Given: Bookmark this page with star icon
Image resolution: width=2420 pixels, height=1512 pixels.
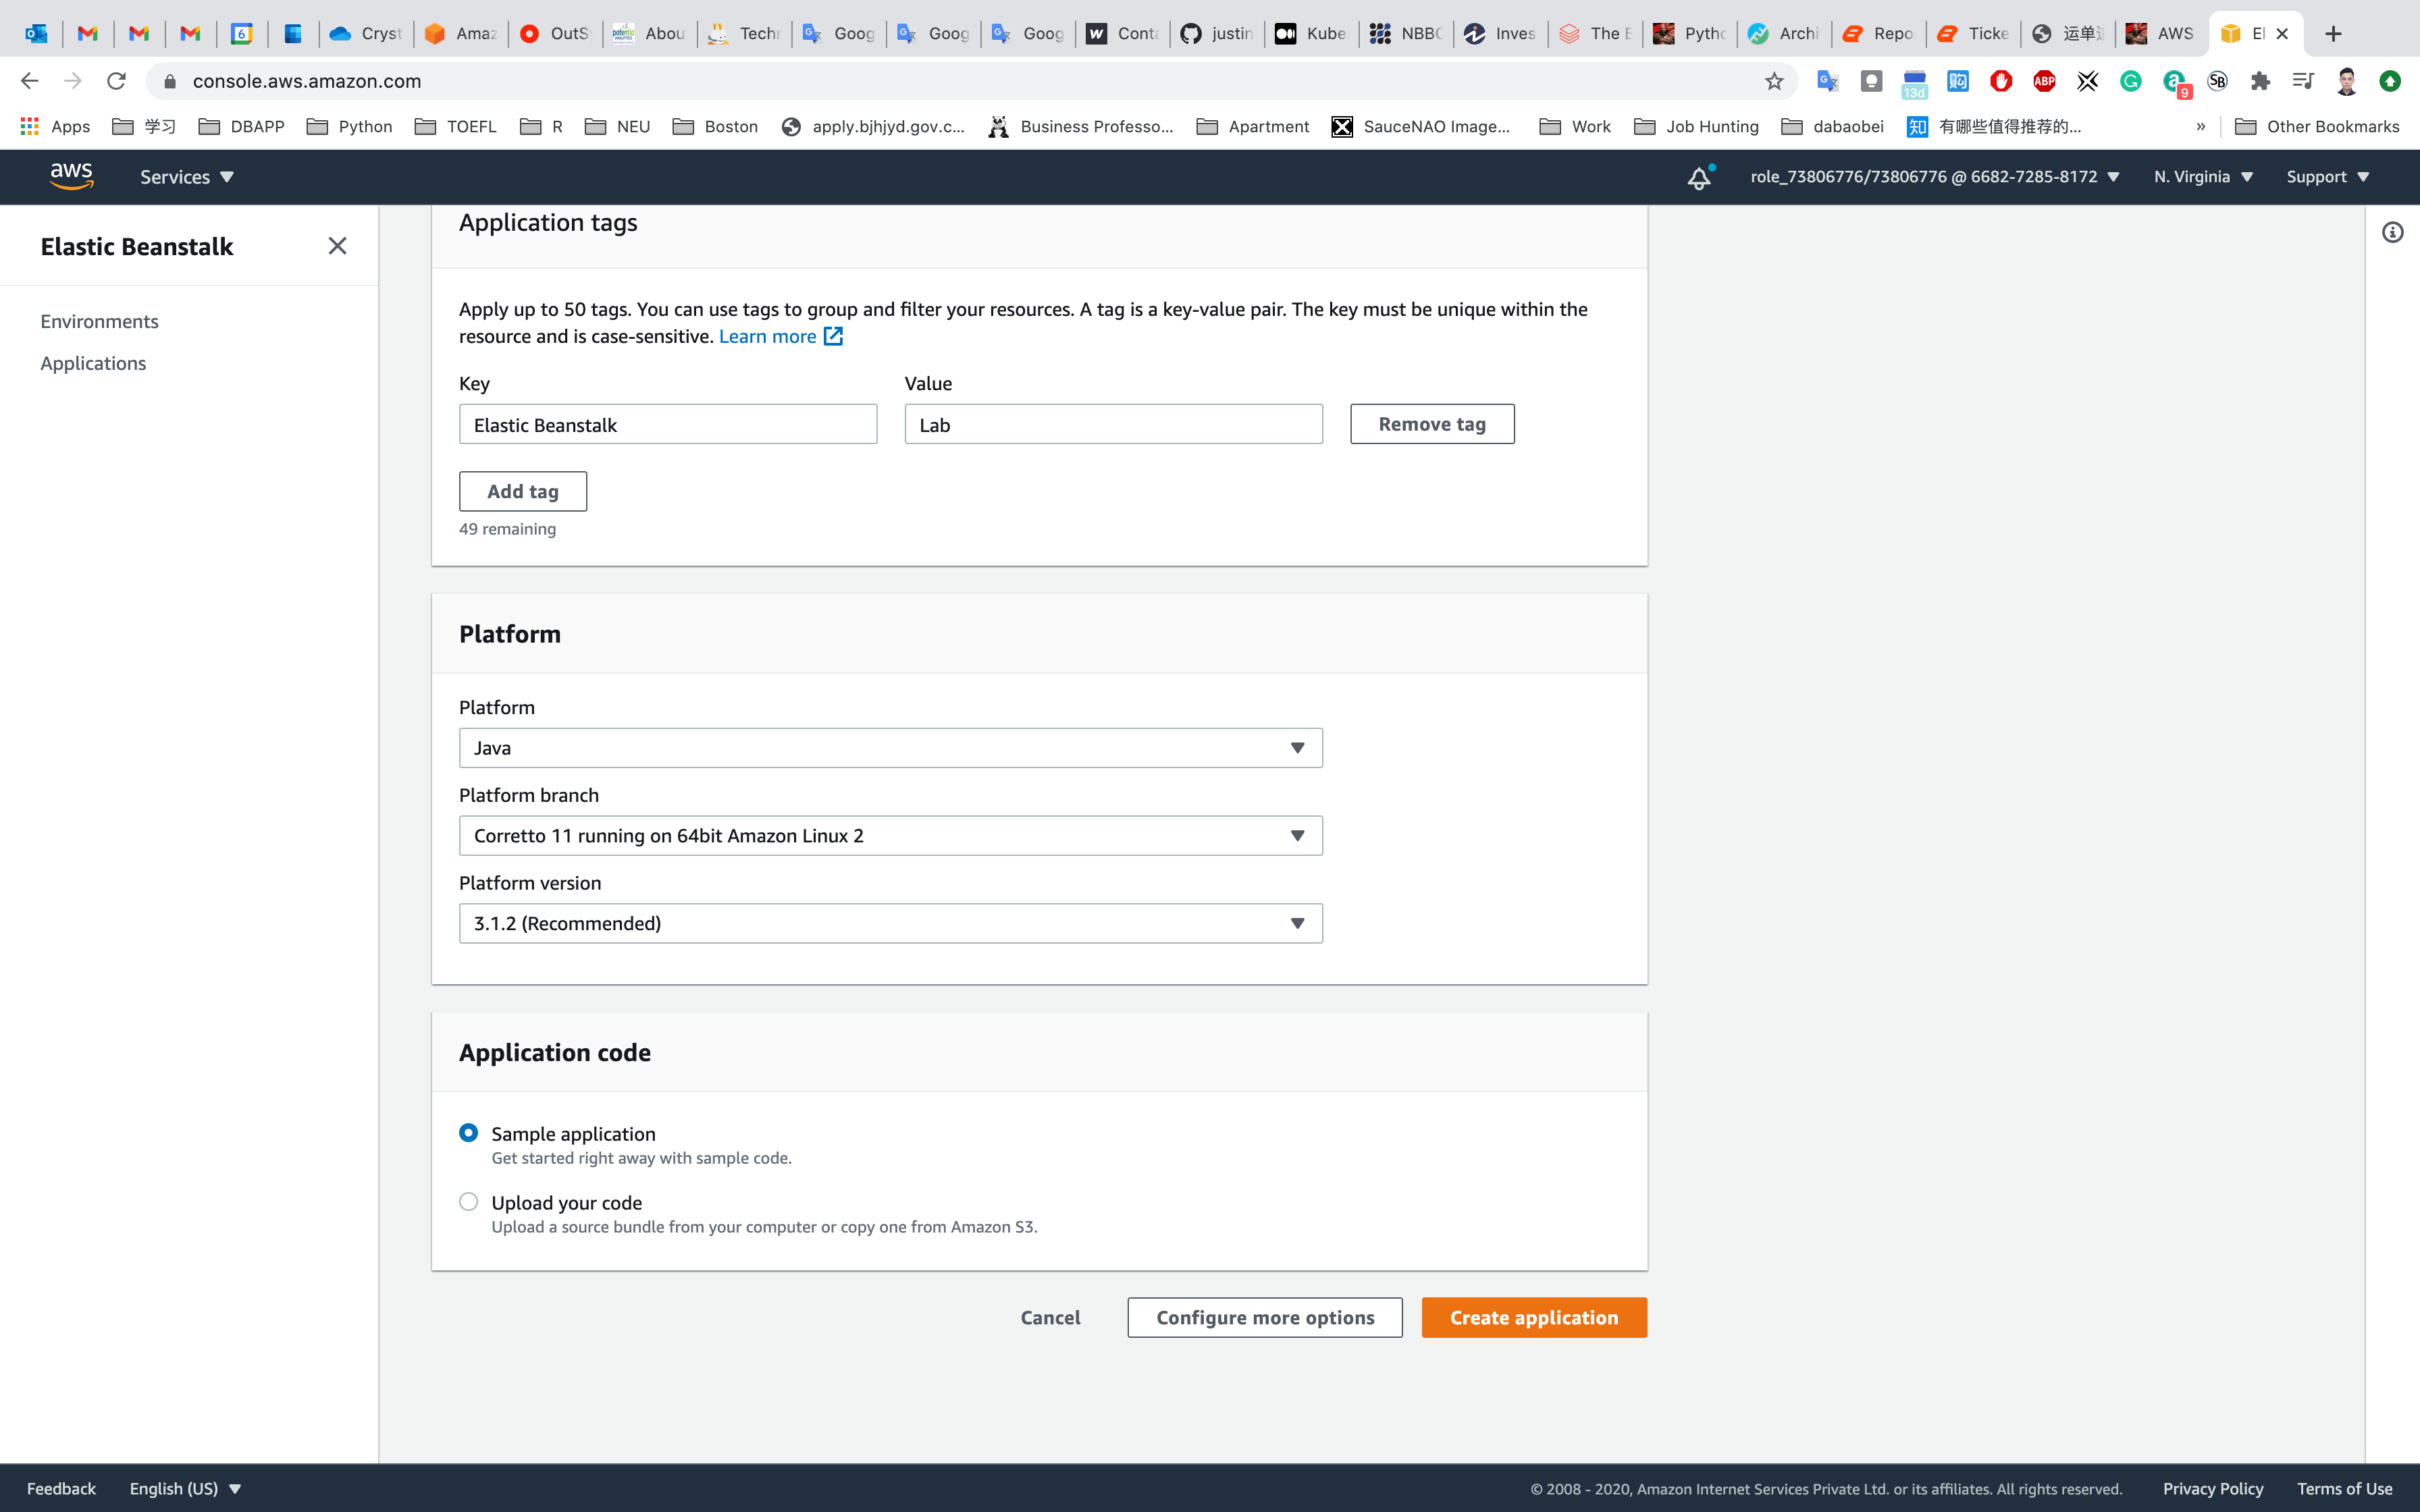Looking at the screenshot, I should pyautogui.click(x=1774, y=81).
